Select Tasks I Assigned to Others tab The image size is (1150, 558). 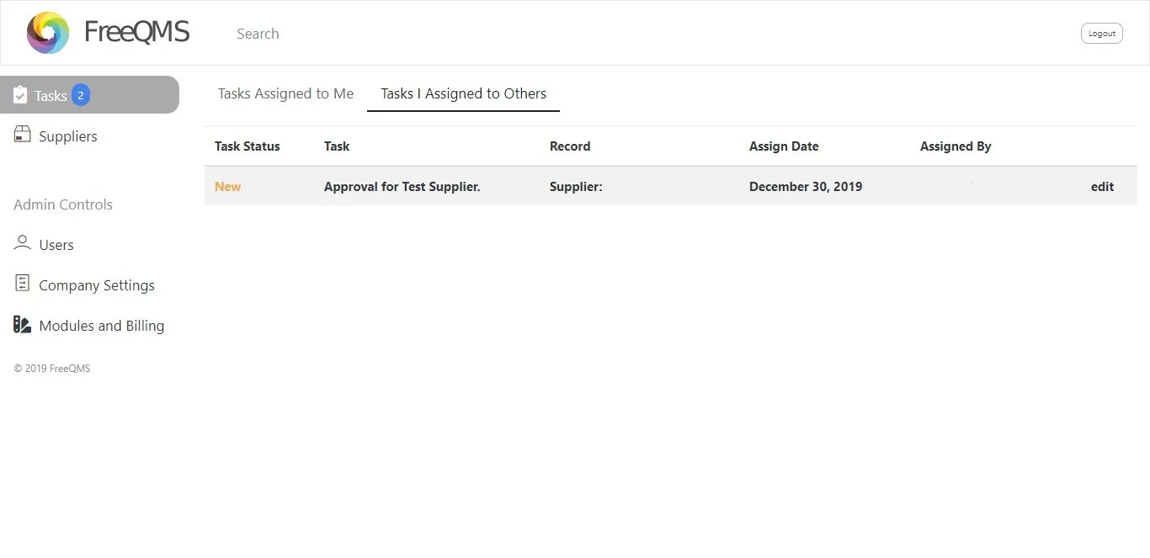pyautogui.click(x=463, y=93)
